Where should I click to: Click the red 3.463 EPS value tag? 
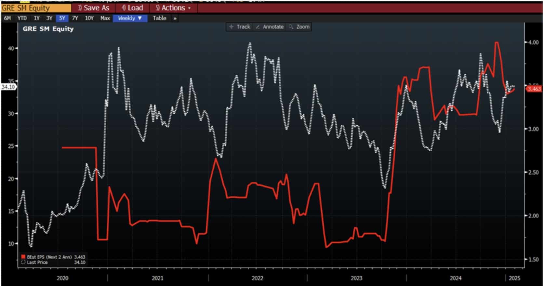[534, 89]
